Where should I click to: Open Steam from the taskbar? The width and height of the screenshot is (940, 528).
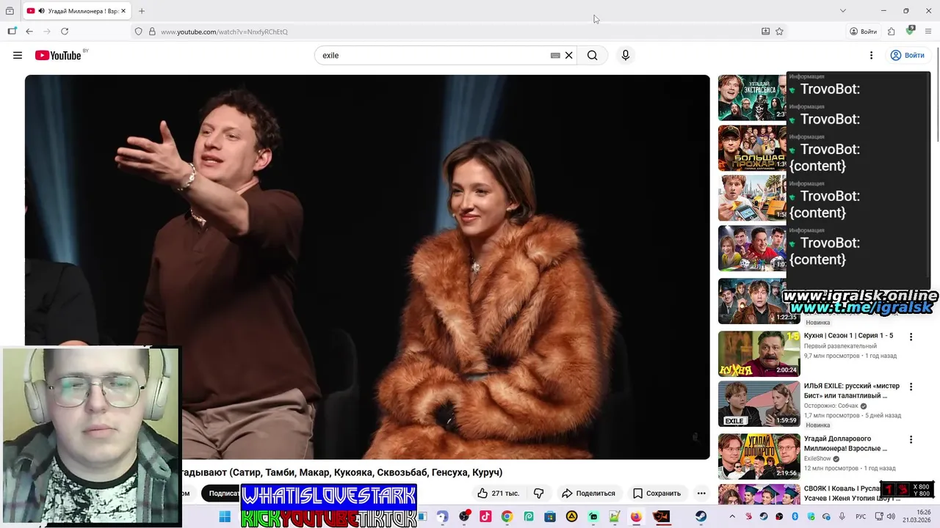pyautogui.click(x=701, y=516)
